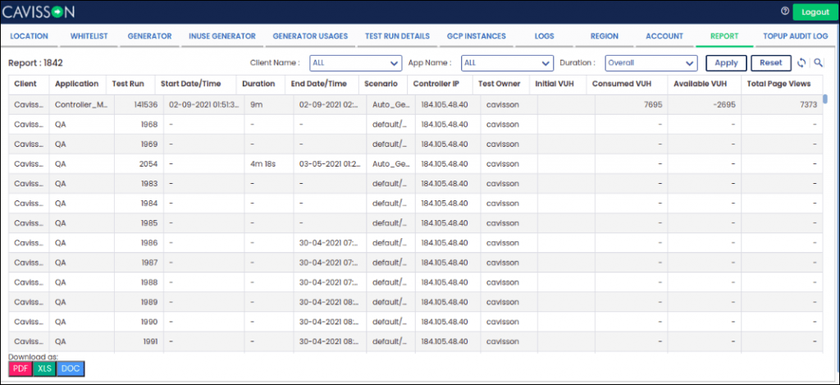Open the TEST RUN DETAILS tab
The width and height of the screenshot is (840, 385).
397,36
